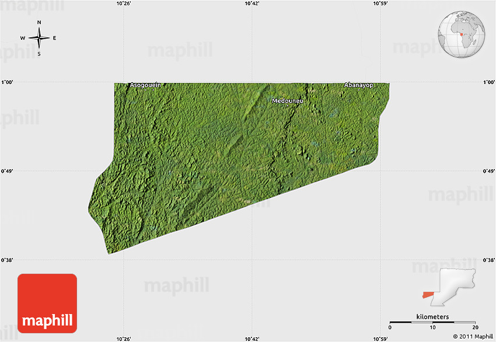Click the 10°59' longitude label at bottom
Viewport: 496px width, 342px height.
tap(380, 338)
